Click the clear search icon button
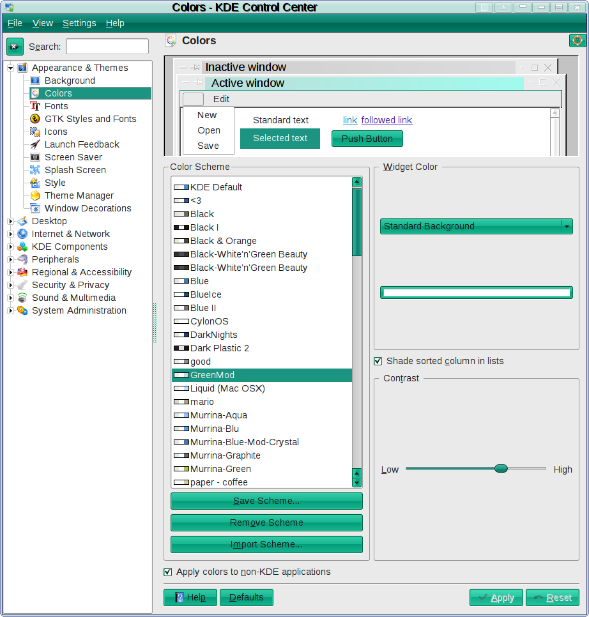Screen dimensions: 589x617 (15, 47)
